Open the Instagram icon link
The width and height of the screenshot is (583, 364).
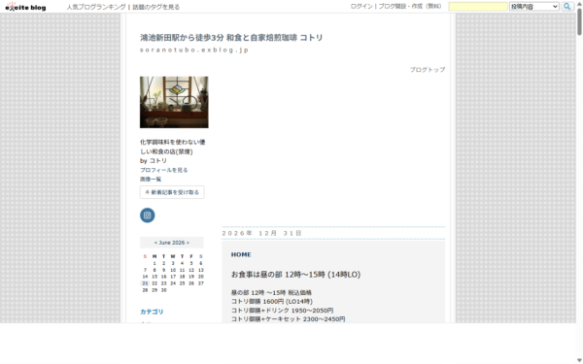pos(148,215)
